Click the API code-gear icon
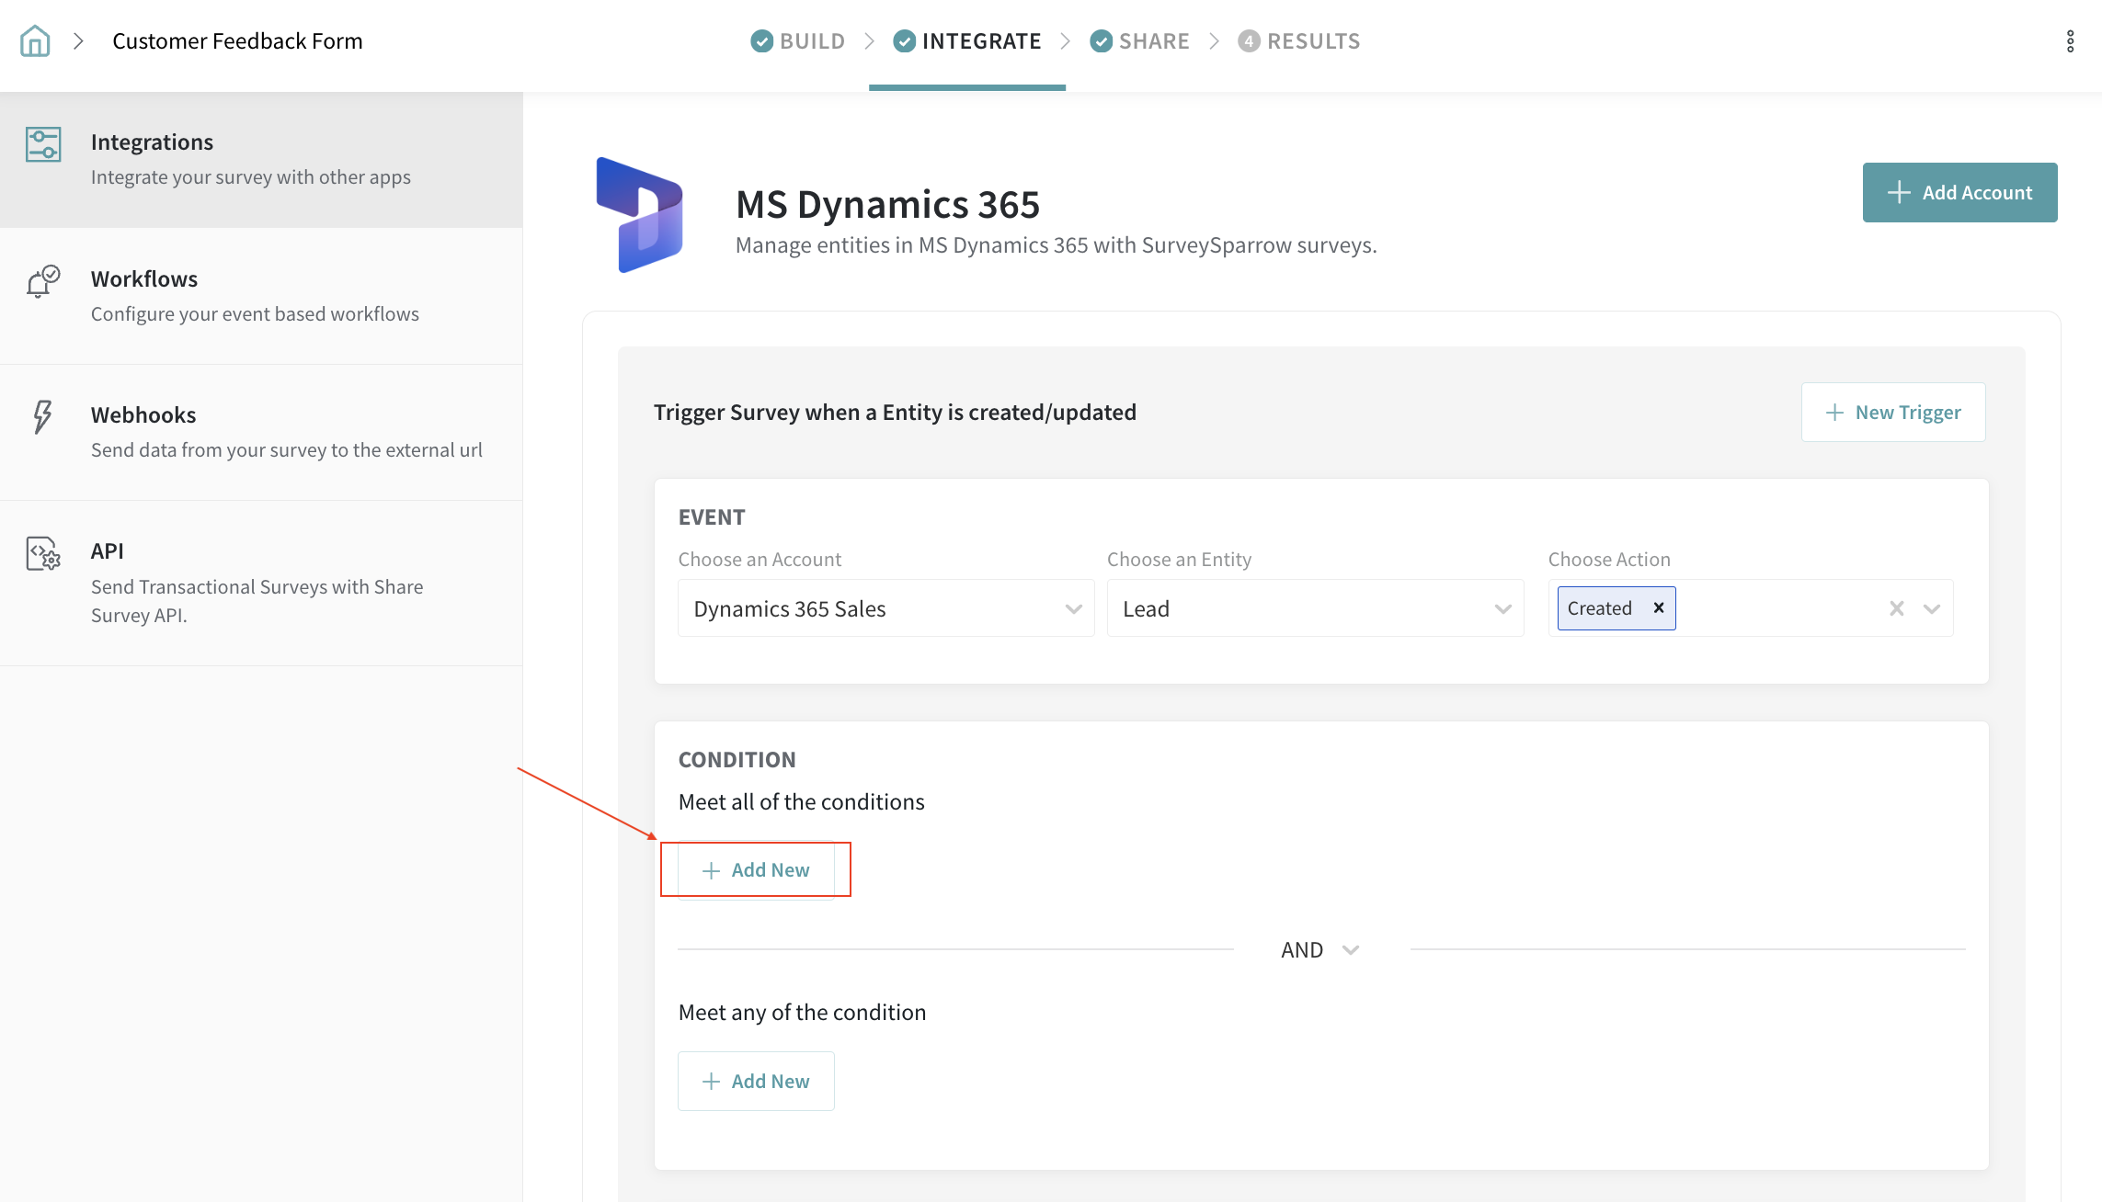 click(42, 554)
